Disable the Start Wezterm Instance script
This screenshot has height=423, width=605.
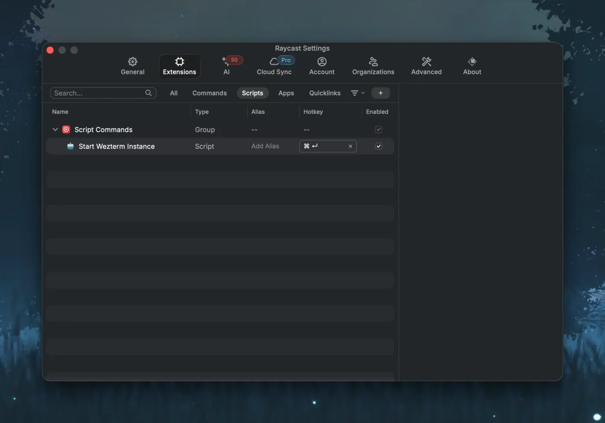(378, 146)
